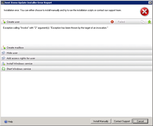Image resolution: width=153 pixels, height=126 pixels.
Task: Expand the Create mailbox step
Action: (77, 48)
